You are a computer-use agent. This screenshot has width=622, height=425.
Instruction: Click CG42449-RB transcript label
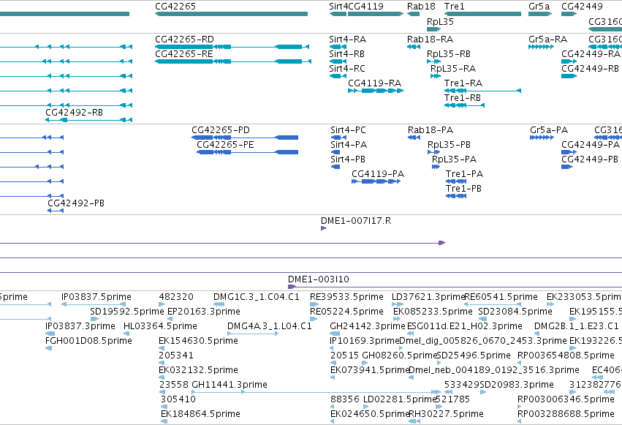pos(590,69)
